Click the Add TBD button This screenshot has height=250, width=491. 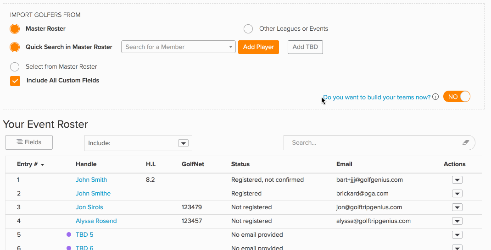tap(305, 47)
